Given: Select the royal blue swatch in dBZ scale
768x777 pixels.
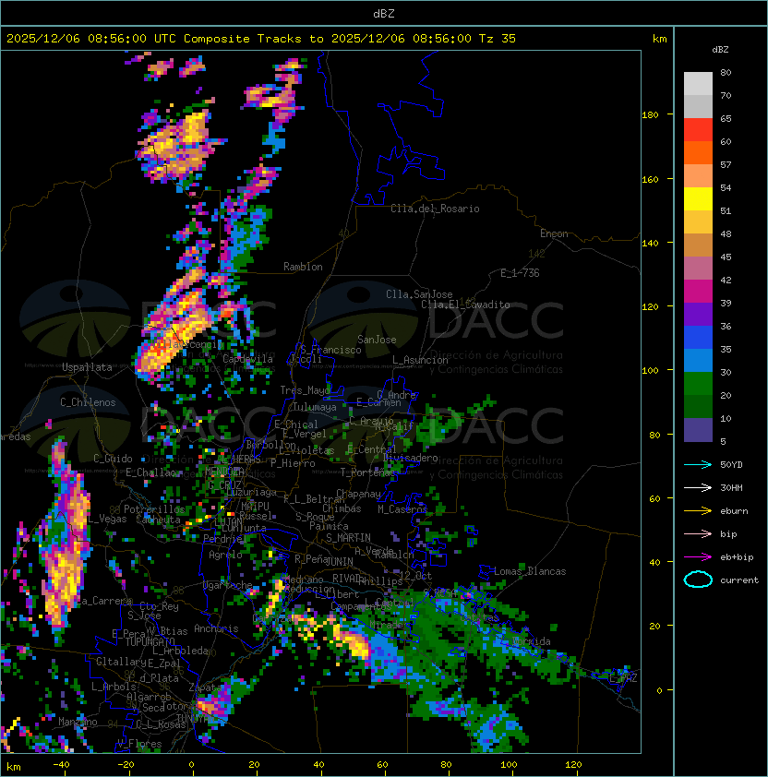Looking at the screenshot, I should (x=698, y=337).
